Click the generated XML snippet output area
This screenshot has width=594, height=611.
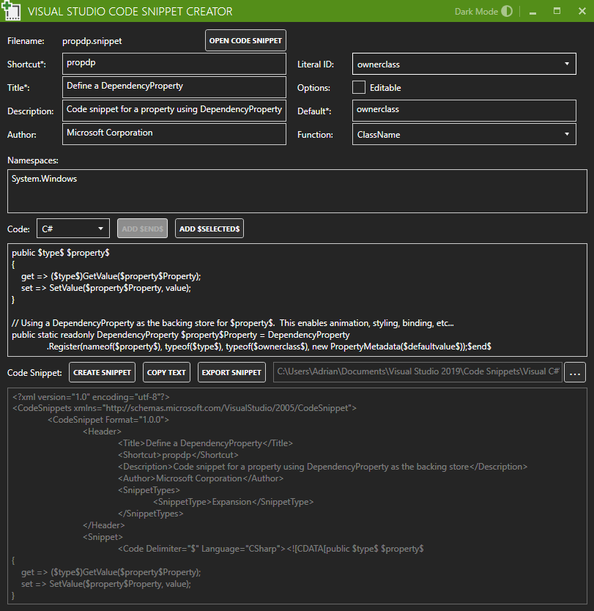pos(297,496)
